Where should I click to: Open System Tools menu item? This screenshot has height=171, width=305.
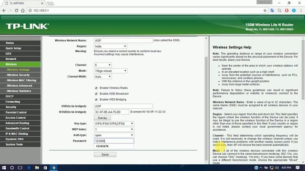coord(20,144)
